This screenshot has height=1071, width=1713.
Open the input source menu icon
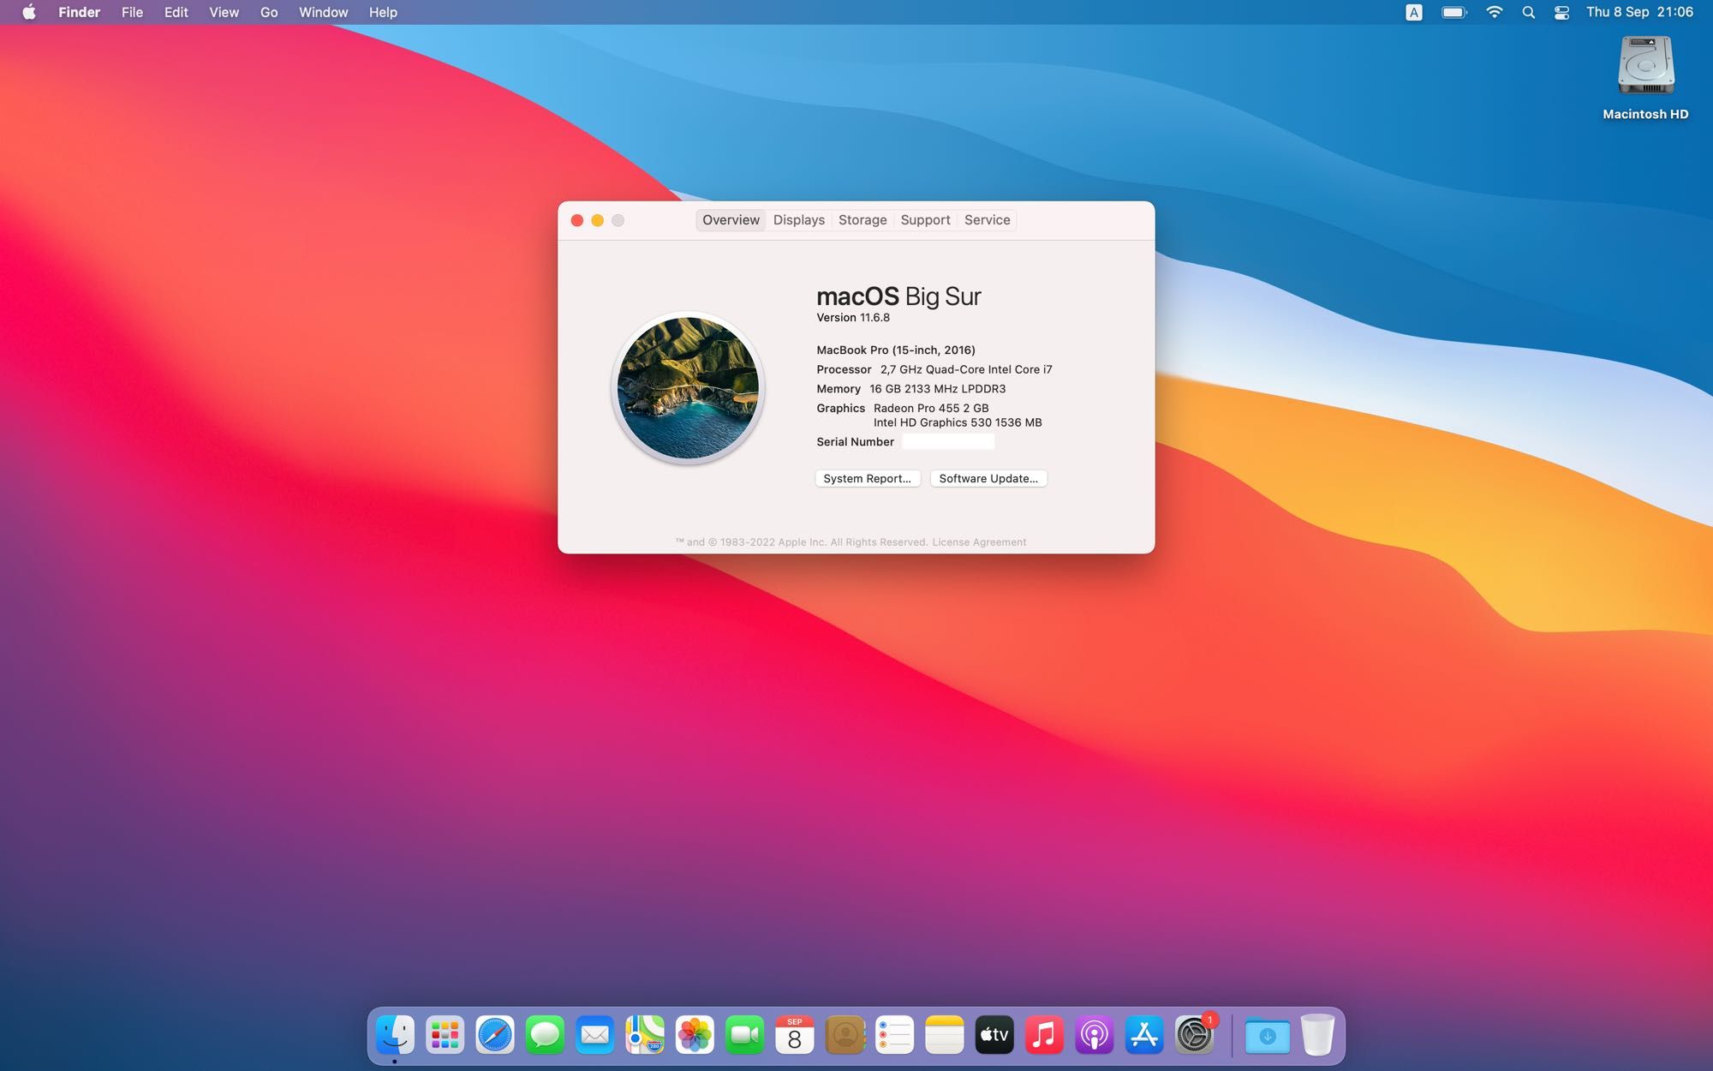pyautogui.click(x=1414, y=12)
